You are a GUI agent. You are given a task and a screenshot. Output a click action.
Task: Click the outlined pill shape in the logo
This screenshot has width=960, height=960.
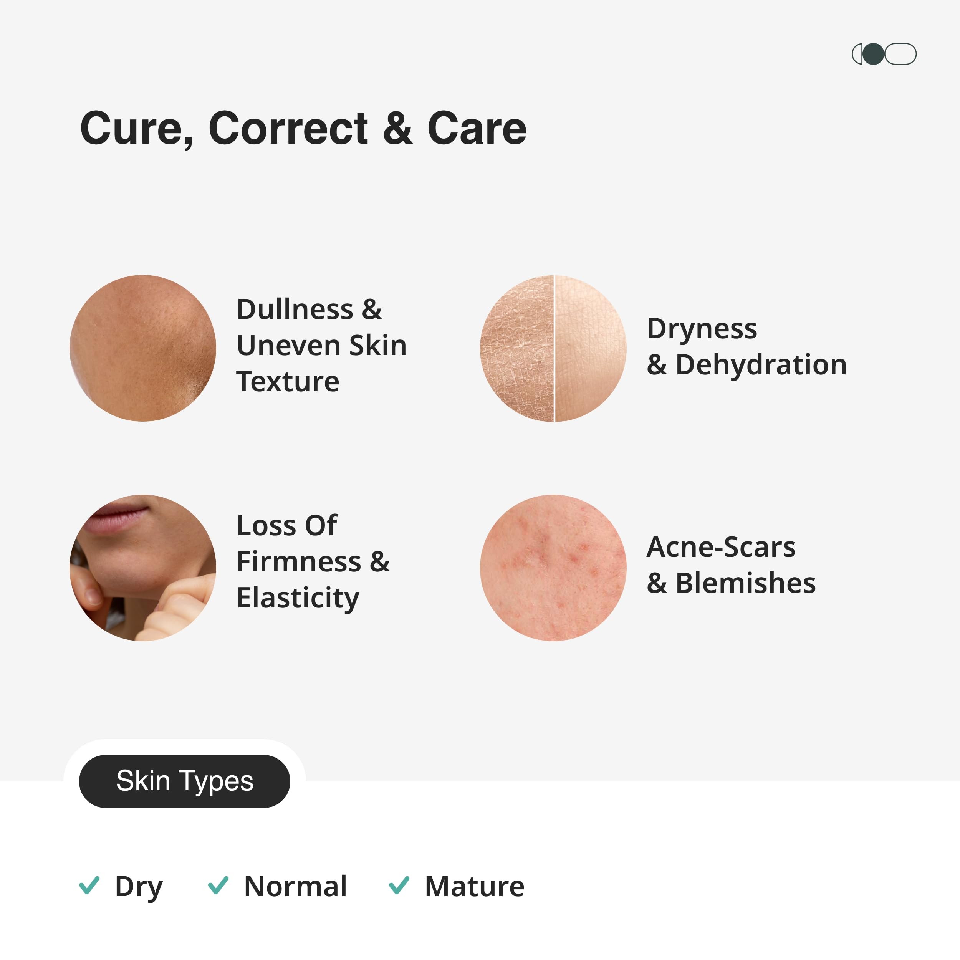(901, 54)
